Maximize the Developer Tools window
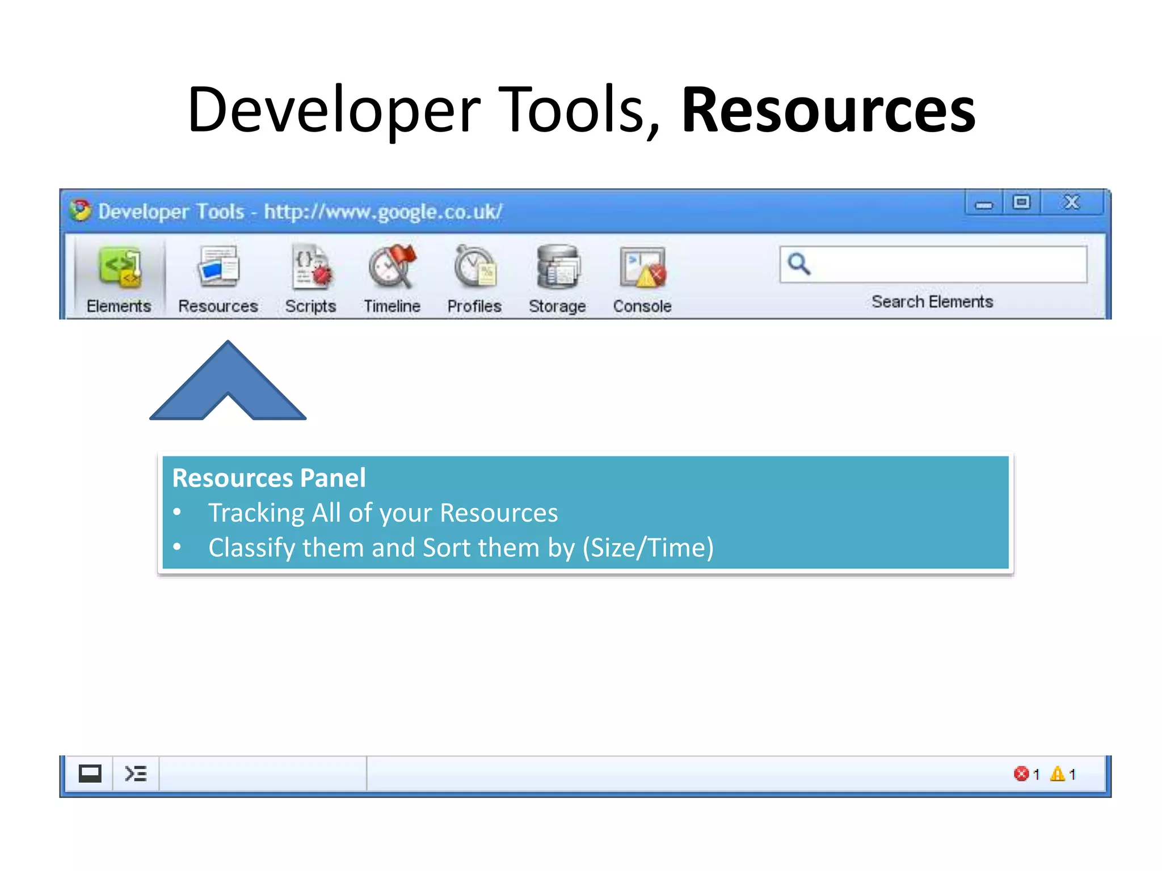1162x871 pixels. point(1021,202)
